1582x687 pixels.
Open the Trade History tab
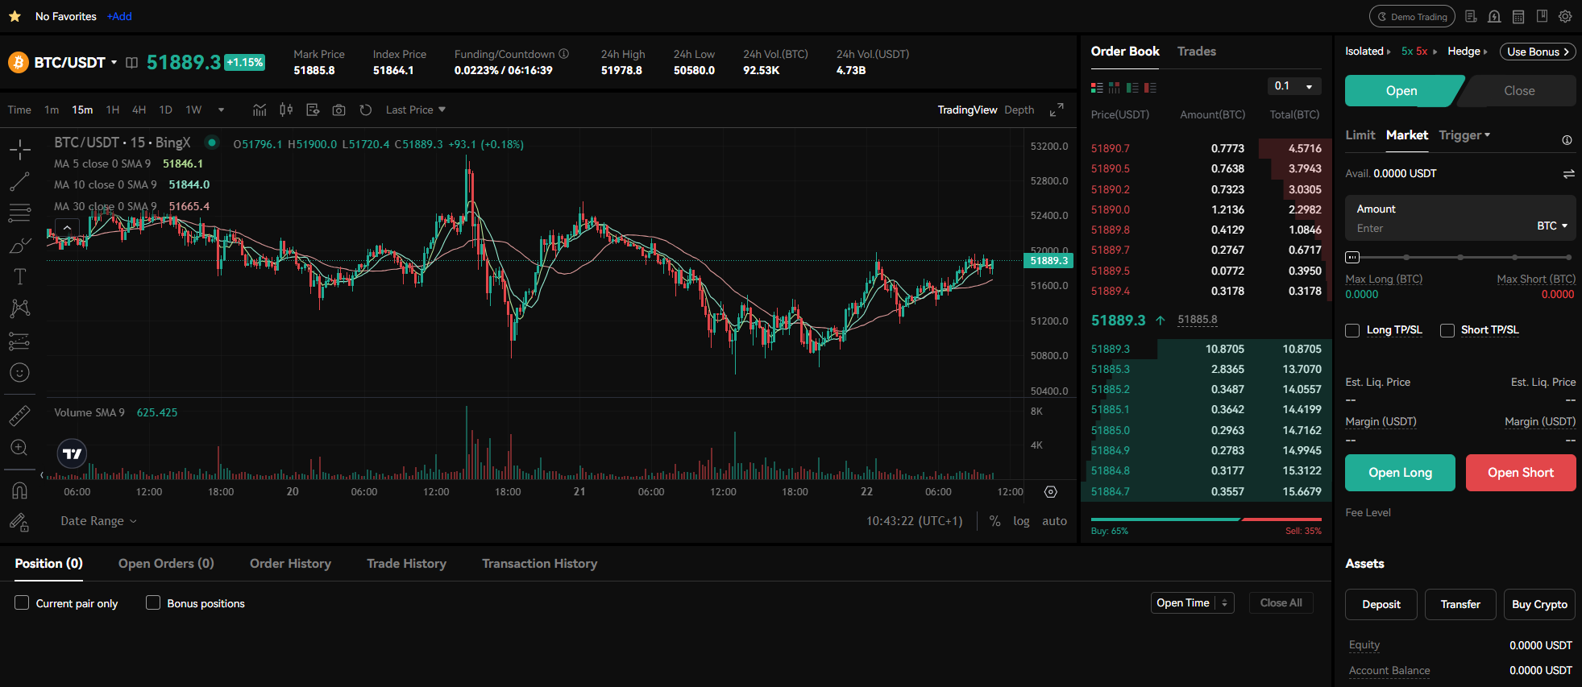406,563
